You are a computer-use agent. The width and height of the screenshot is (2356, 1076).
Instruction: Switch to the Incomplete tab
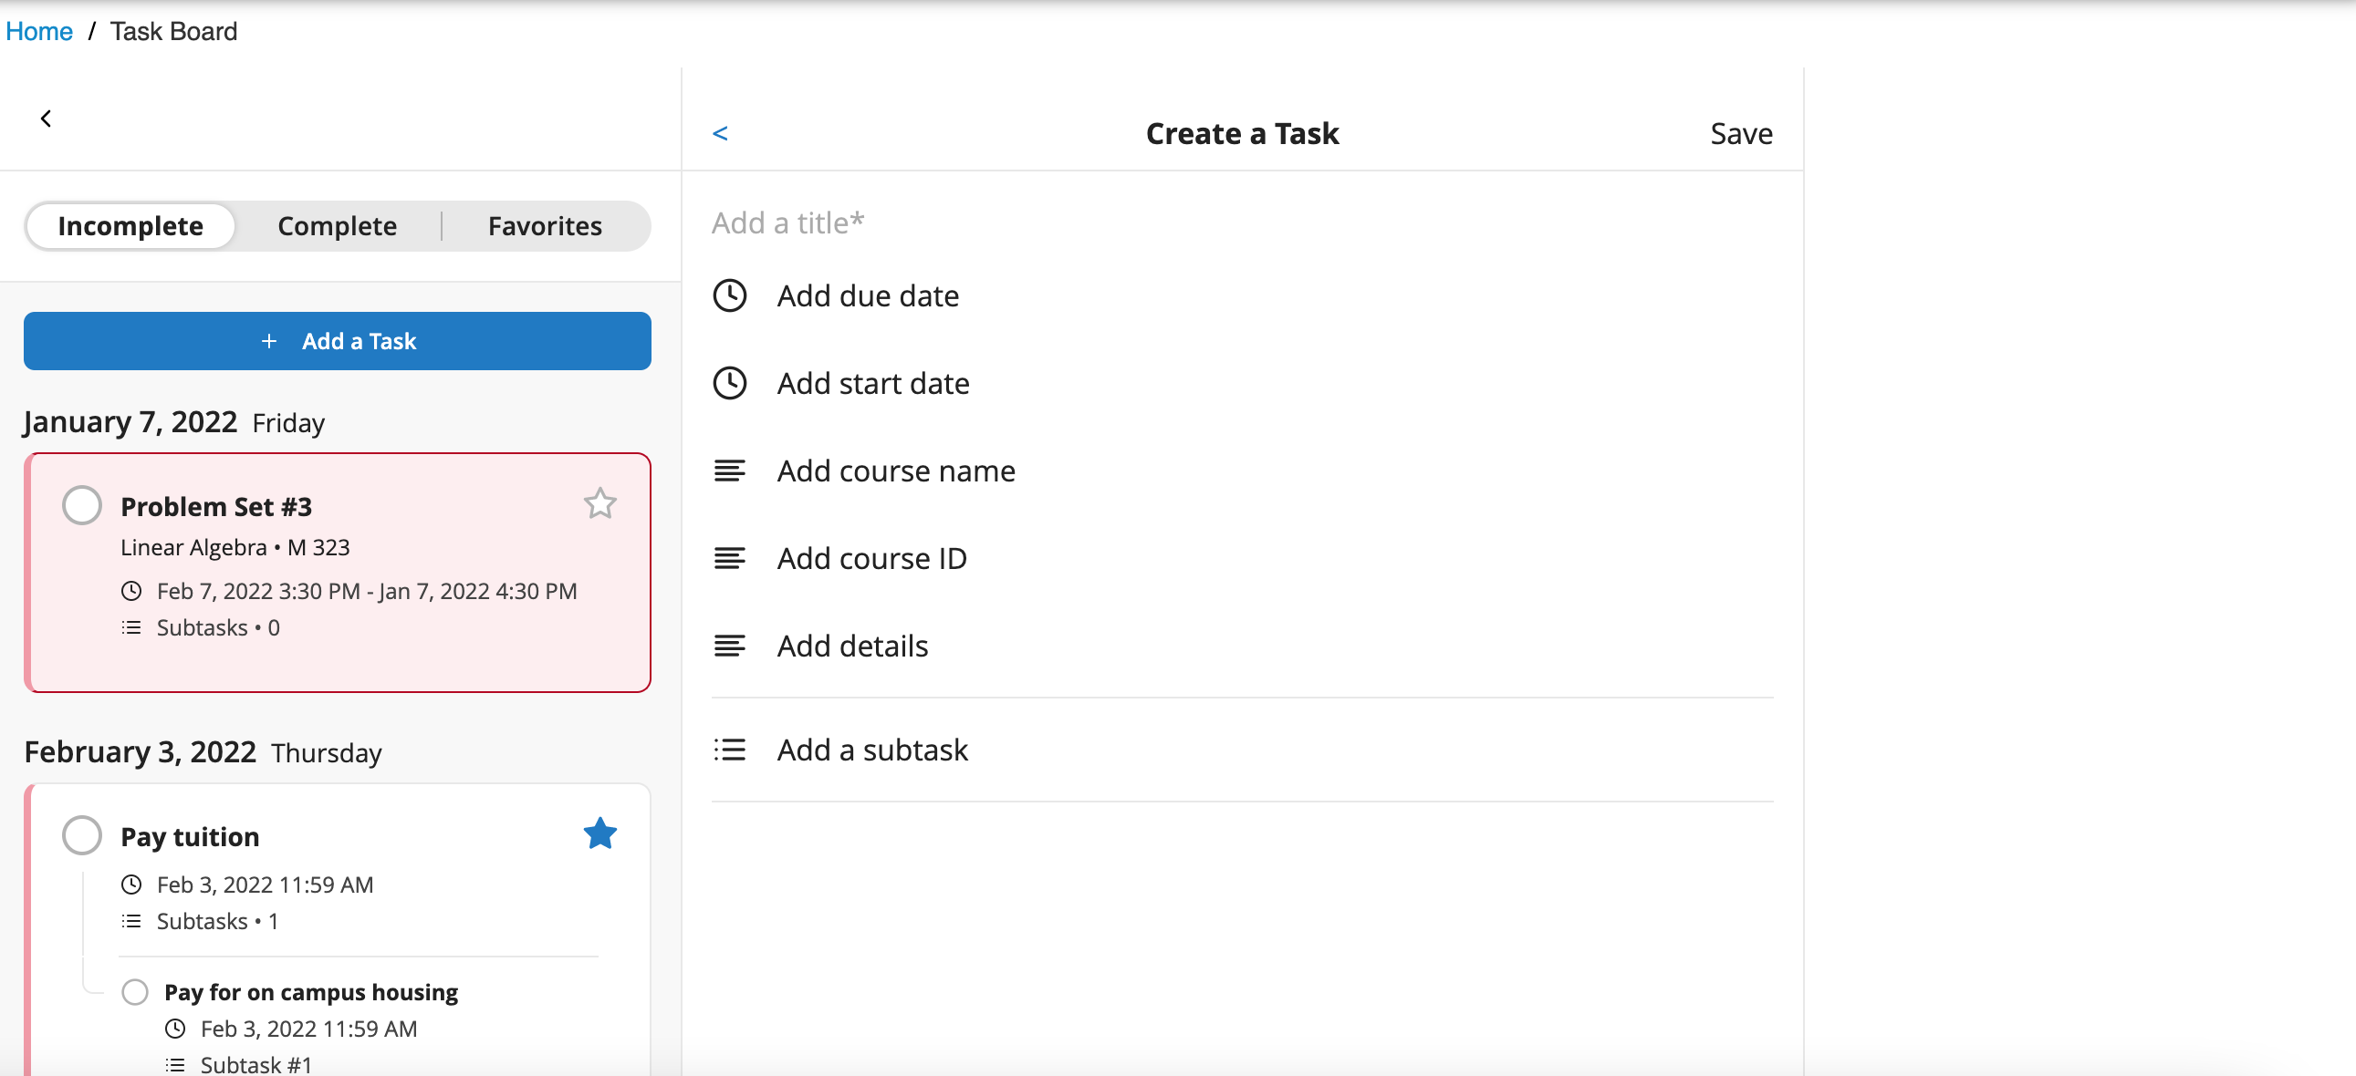tap(130, 226)
